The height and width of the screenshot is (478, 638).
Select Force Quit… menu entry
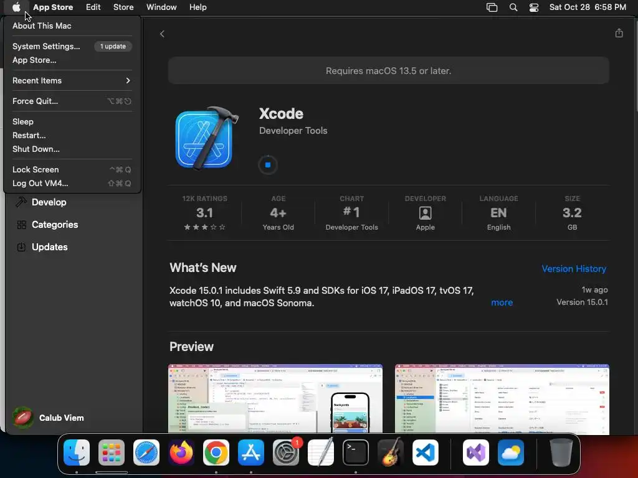tap(72, 101)
